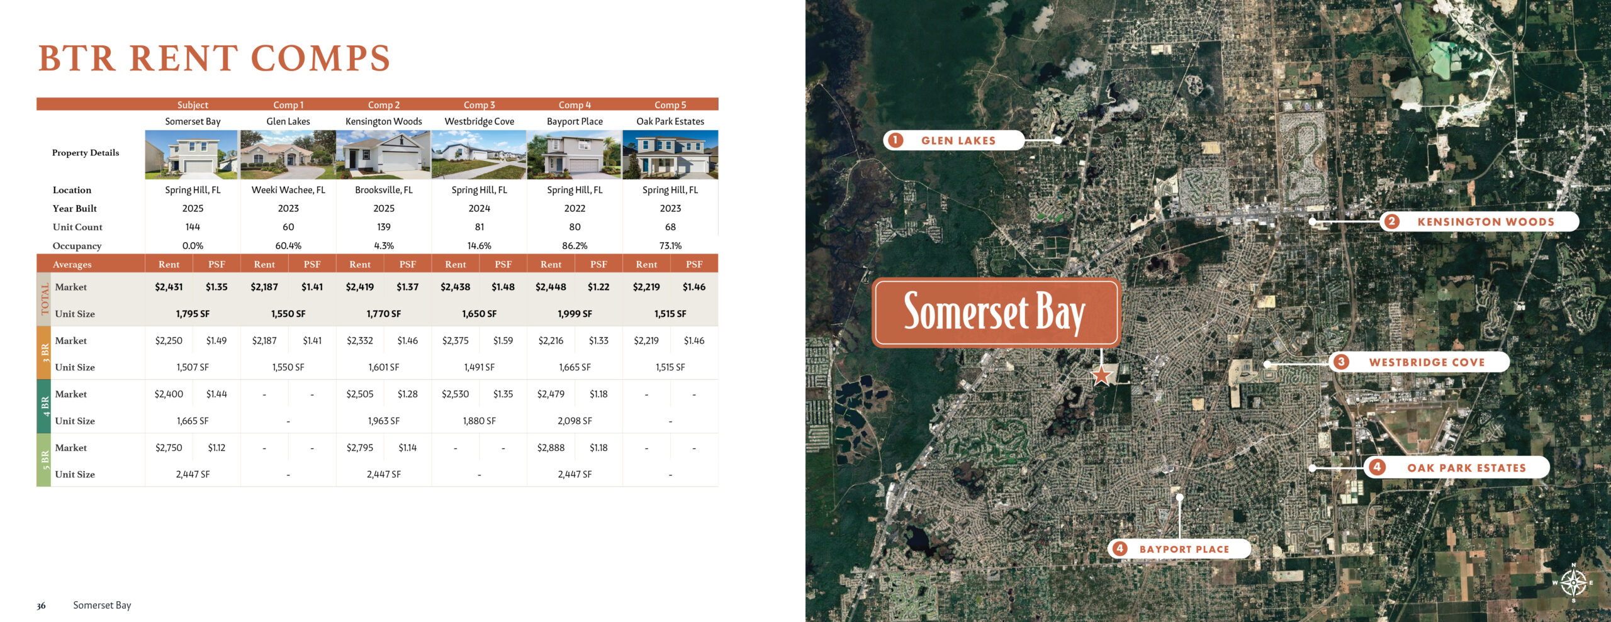This screenshot has height=622, width=1611.
Task: Click the Comp 1 column header
Action: [x=288, y=104]
